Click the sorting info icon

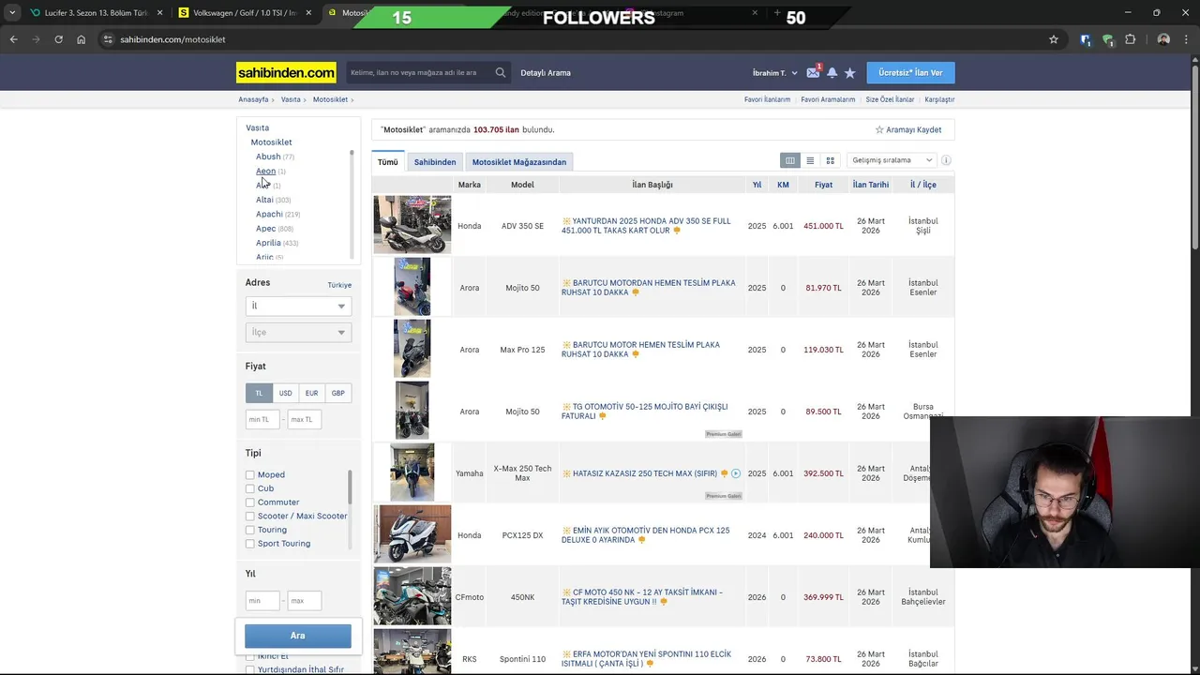click(x=946, y=160)
